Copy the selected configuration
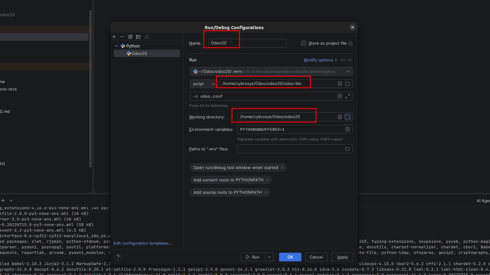The image size is (490, 275). pos(130,37)
